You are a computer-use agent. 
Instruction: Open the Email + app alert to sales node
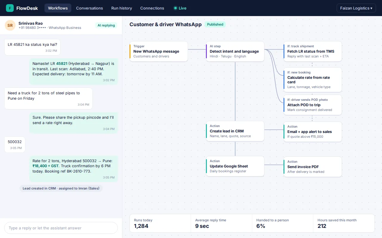(x=313, y=131)
